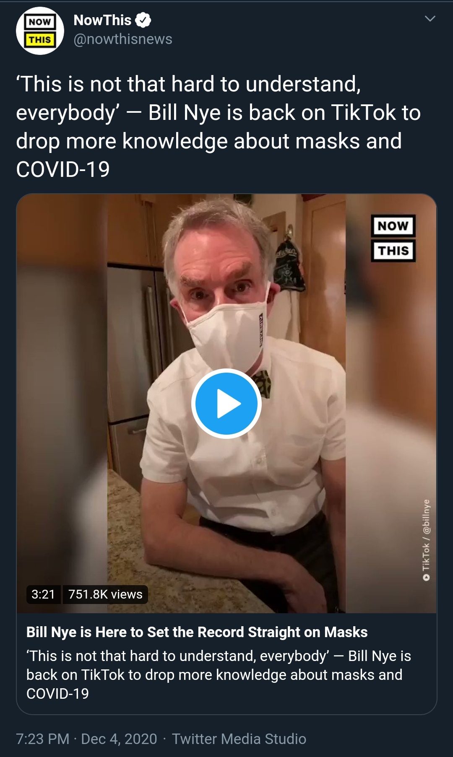Play the Bill Nye video
This screenshot has width=453, height=757.
226,404
